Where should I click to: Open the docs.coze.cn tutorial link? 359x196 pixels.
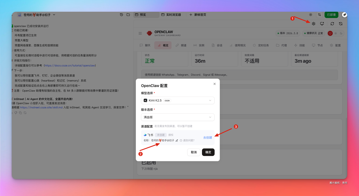click(70, 66)
